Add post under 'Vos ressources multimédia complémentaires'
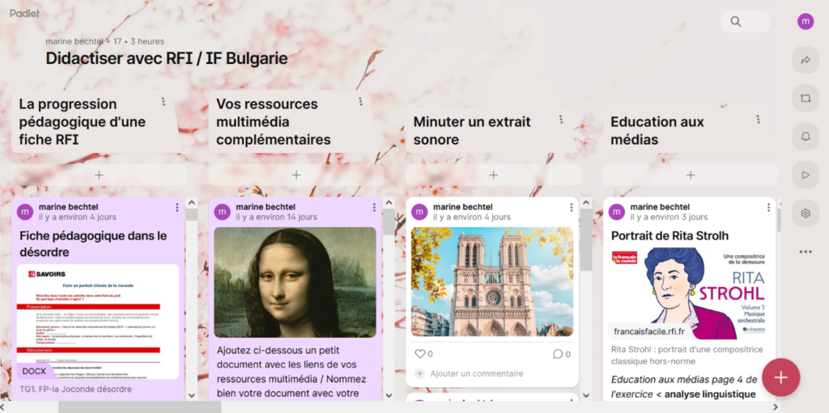Image resolution: width=829 pixels, height=413 pixels. pyautogui.click(x=296, y=175)
